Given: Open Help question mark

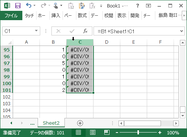Looking at the screenshot, I should click(x=137, y=6).
